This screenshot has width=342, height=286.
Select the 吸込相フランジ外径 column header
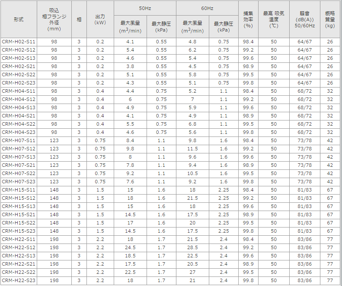pos(54,19)
